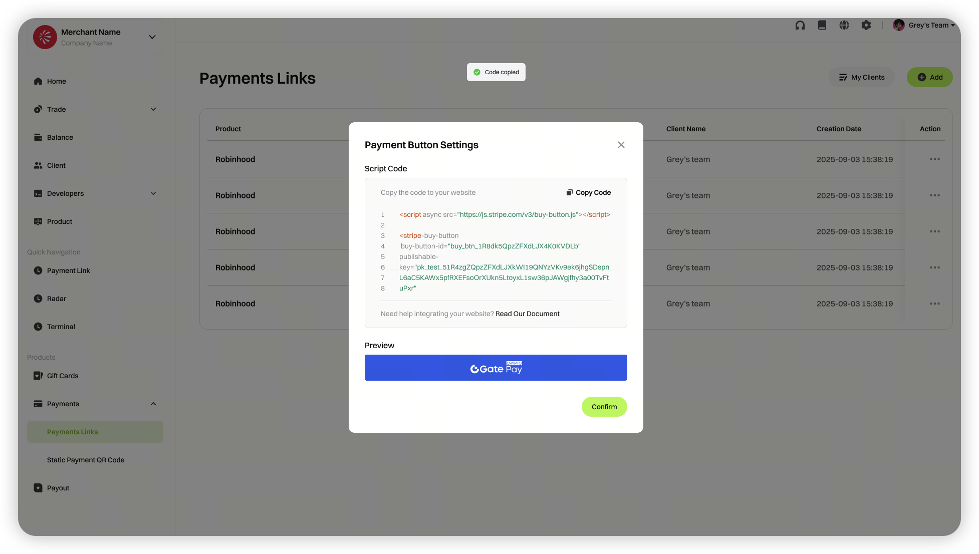Open the settings gear icon
The height and width of the screenshot is (554, 979).
click(x=866, y=25)
